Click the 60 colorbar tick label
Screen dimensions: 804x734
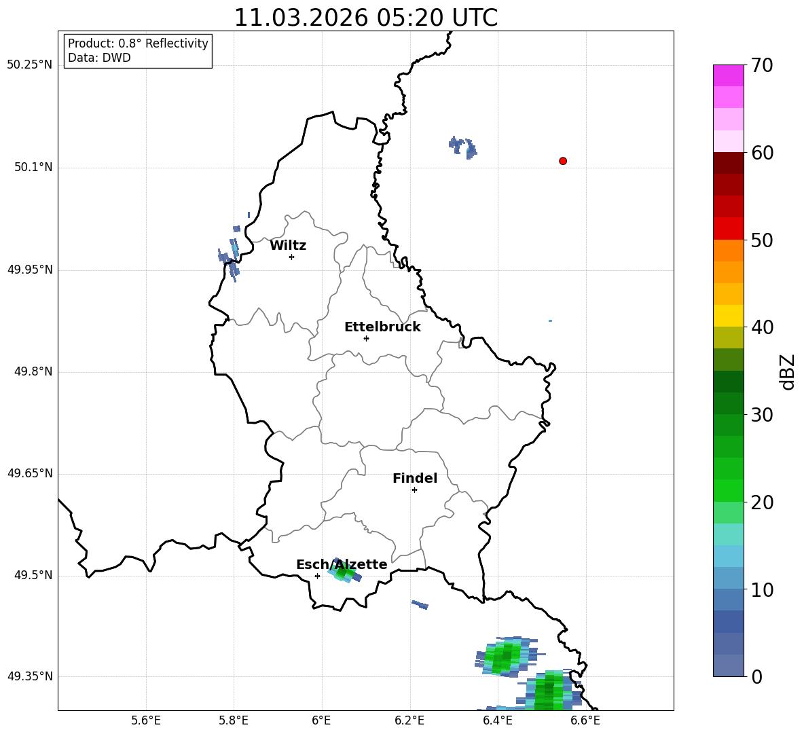click(x=762, y=153)
